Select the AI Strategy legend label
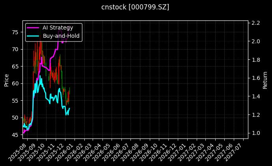 (x=58, y=28)
